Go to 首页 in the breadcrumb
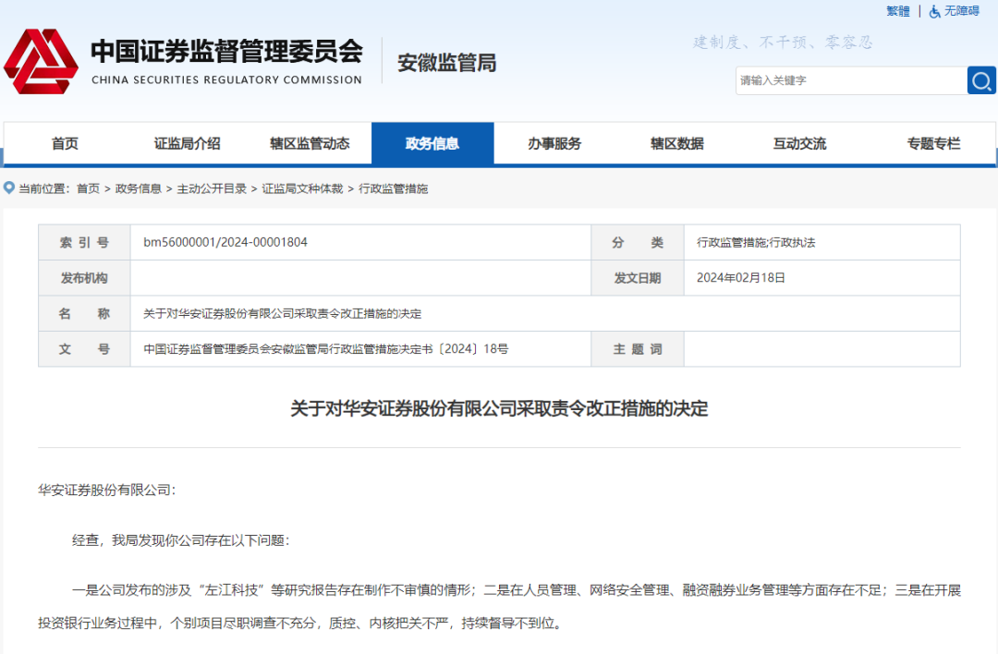 [88, 189]
